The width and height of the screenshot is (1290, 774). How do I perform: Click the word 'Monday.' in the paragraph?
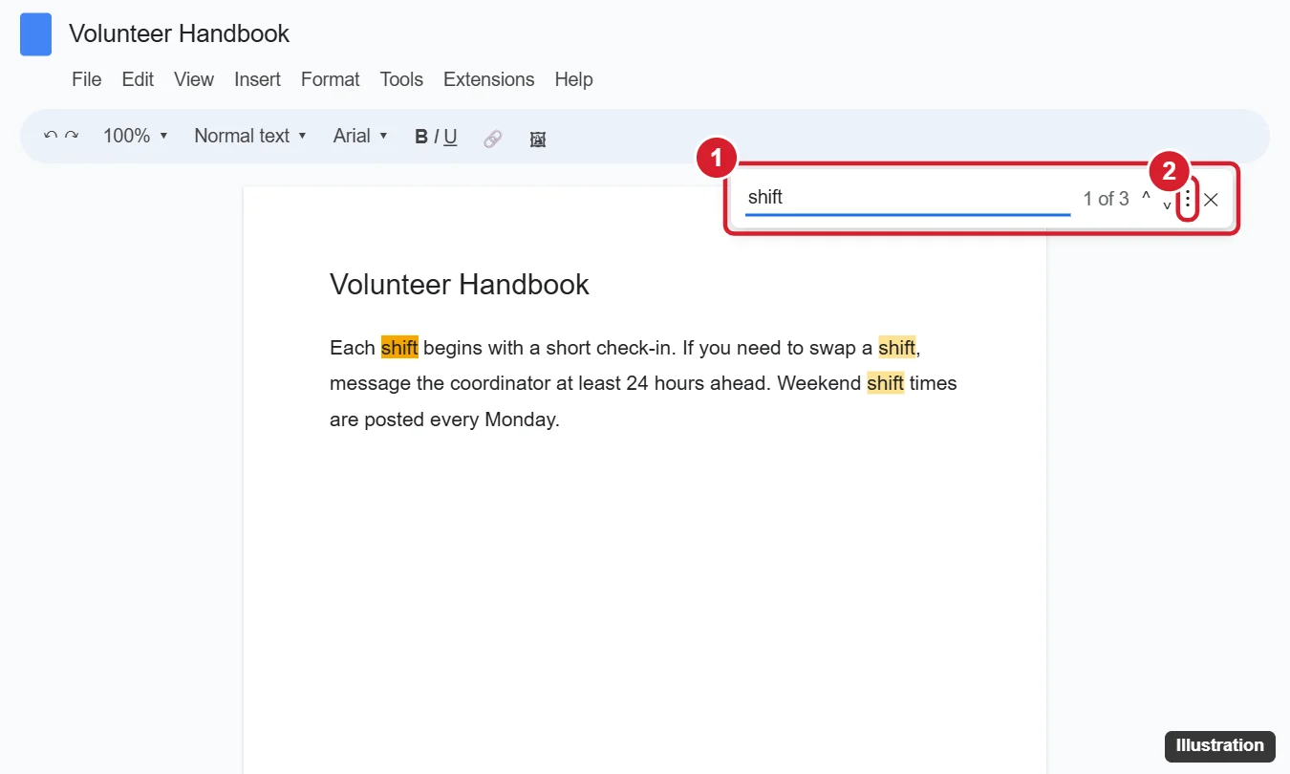522,419
